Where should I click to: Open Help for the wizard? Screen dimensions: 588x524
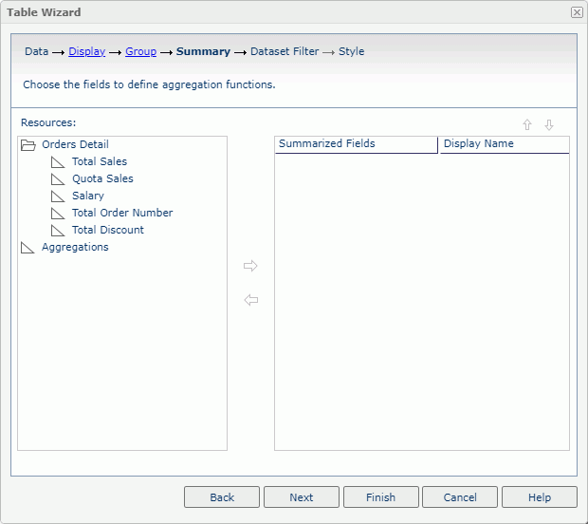539,497
